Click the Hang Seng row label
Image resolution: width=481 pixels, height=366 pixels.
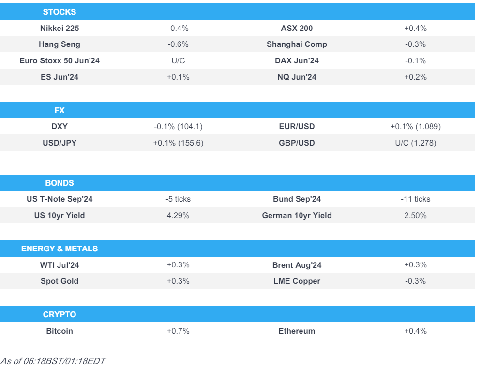click(x=60, y=44)
